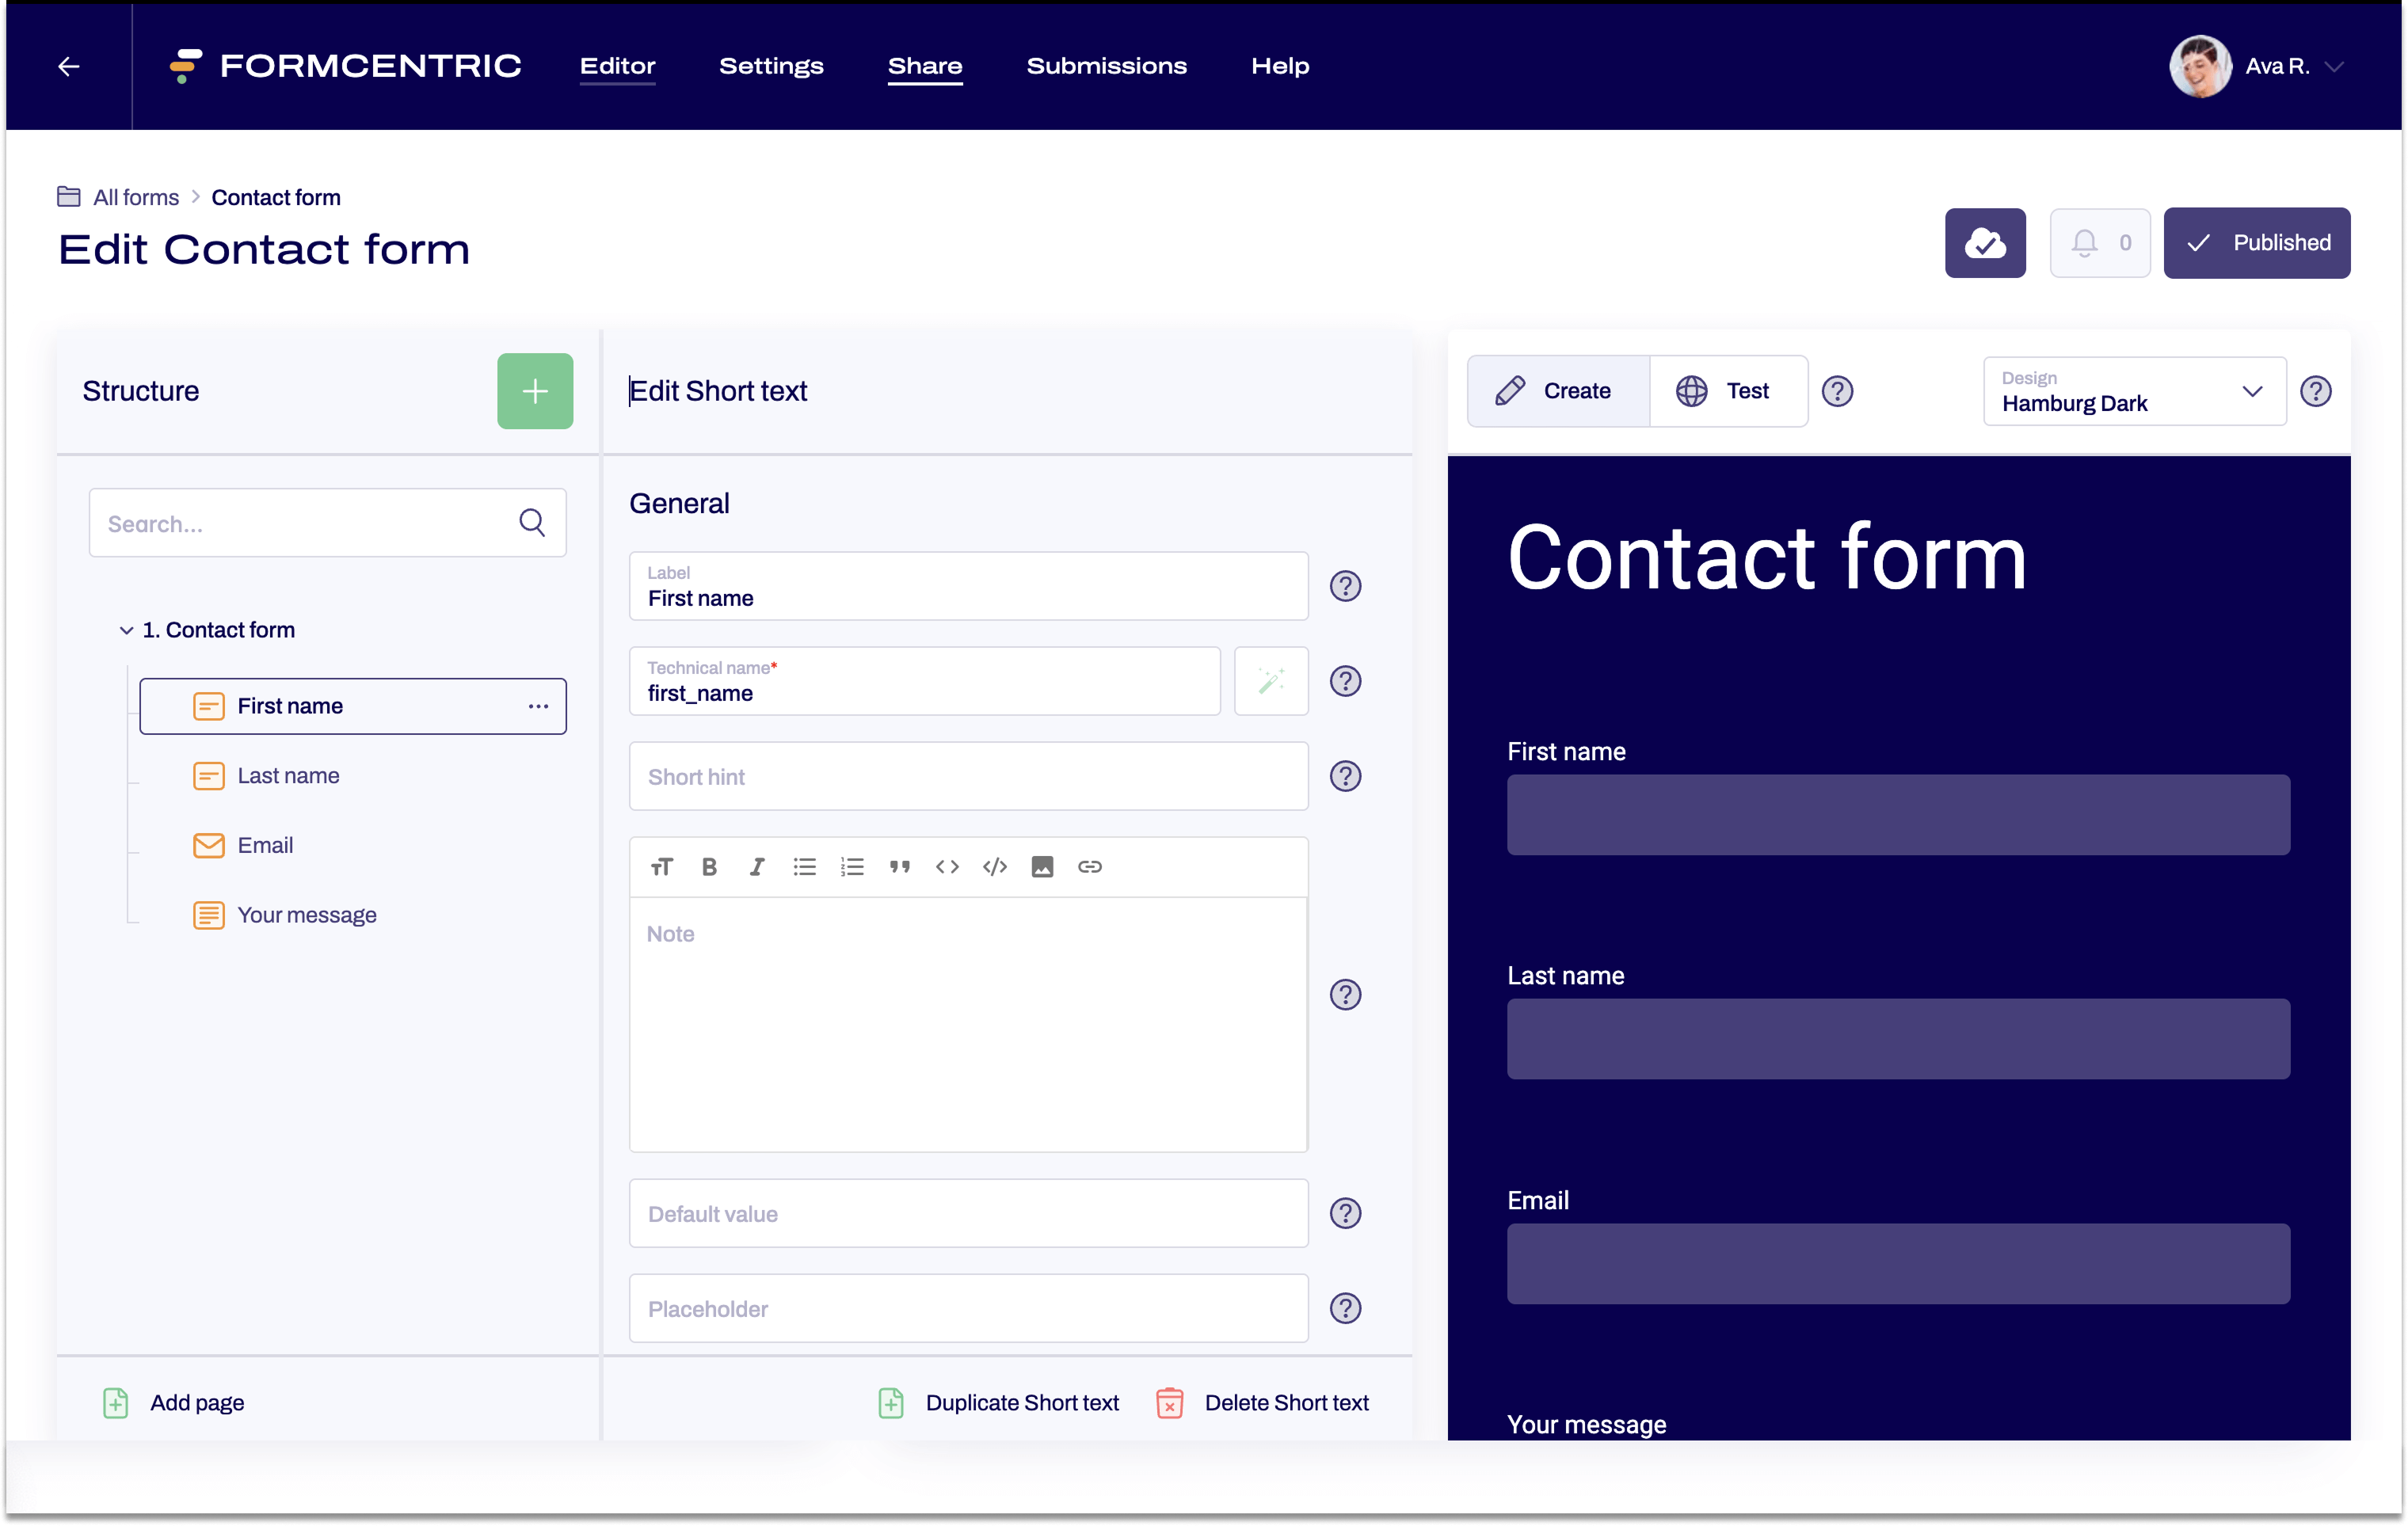Click the Published button
2408x1526 pixels.
click(2256, 243)
